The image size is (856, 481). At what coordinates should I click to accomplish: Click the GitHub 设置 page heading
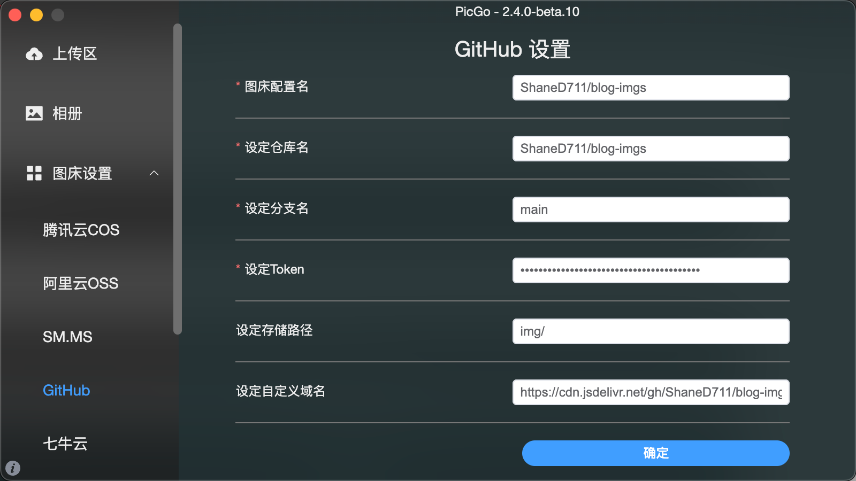coord(513,50)
